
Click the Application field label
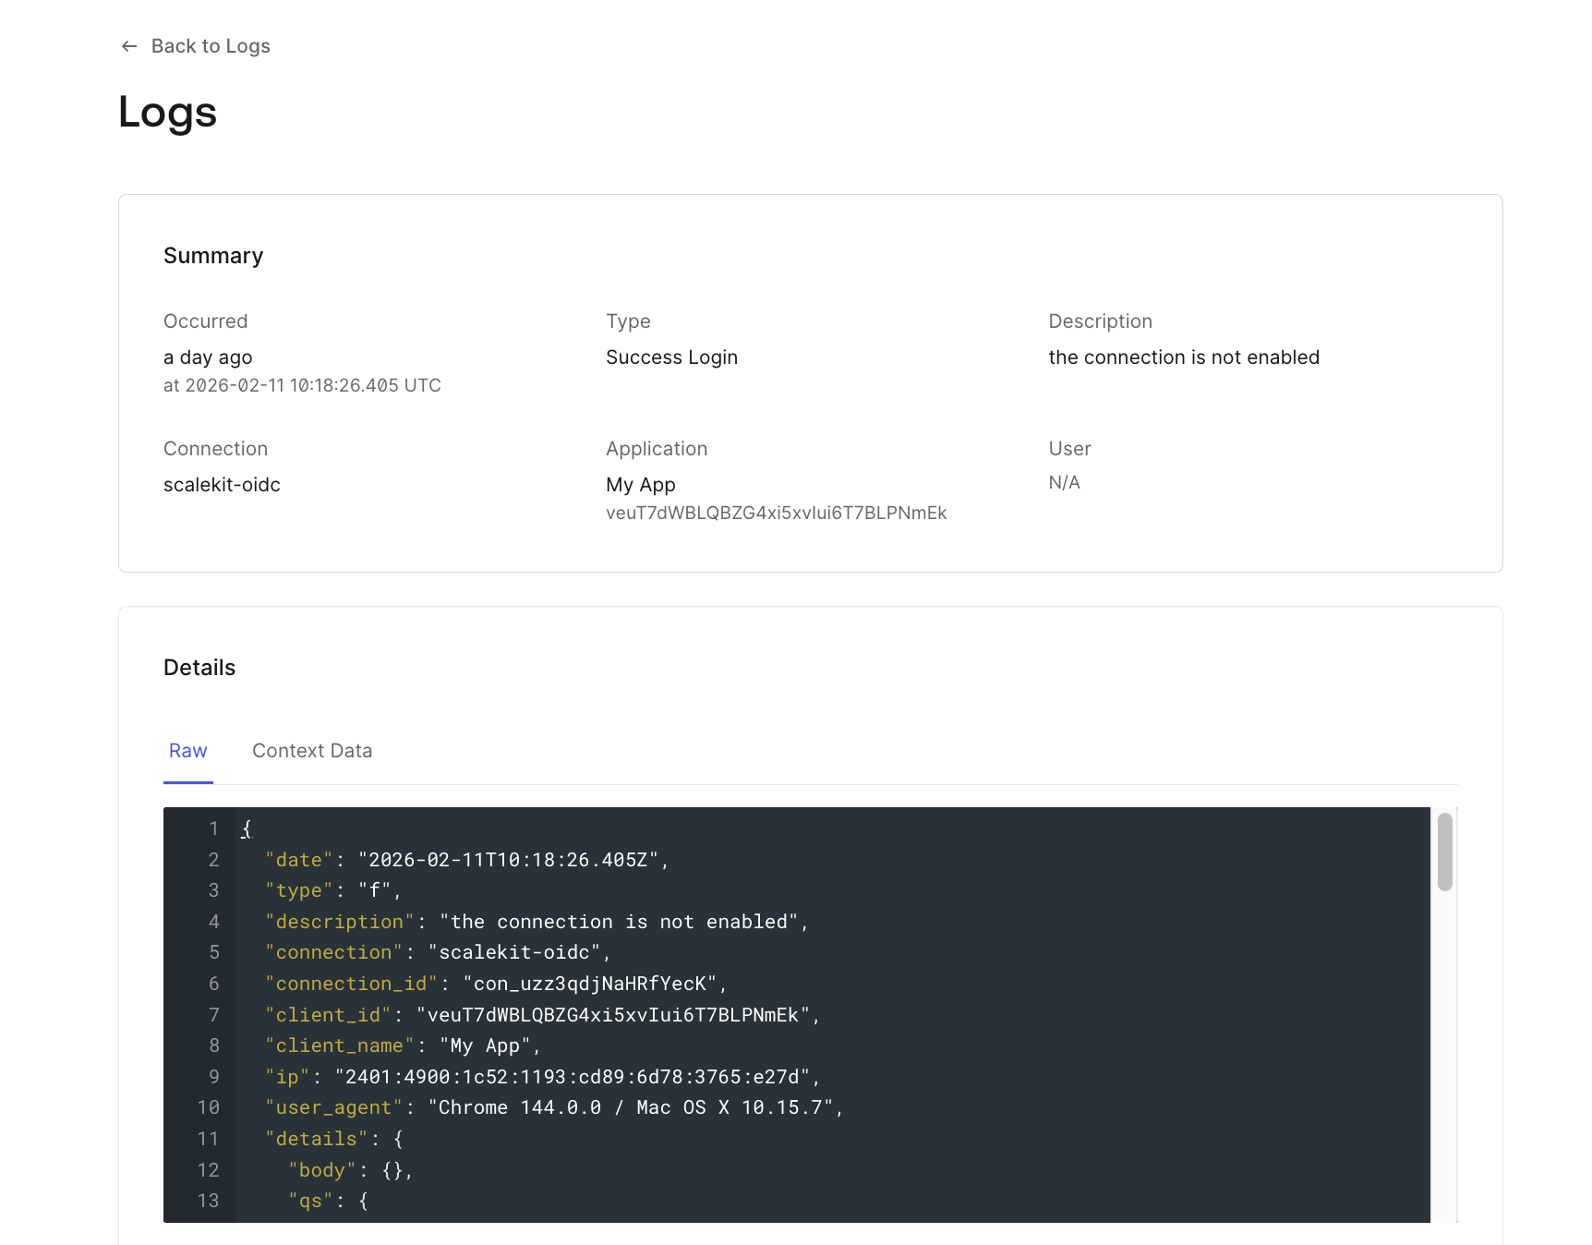tap(657, 449)
